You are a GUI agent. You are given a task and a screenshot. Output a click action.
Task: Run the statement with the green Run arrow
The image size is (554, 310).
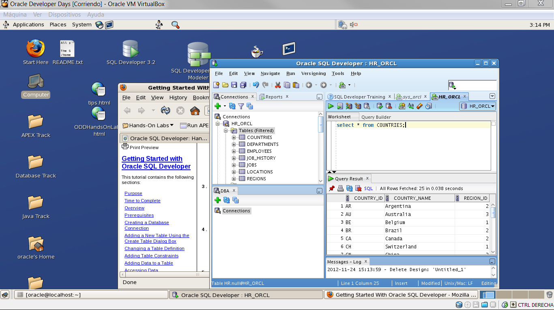tap(331, 106)
